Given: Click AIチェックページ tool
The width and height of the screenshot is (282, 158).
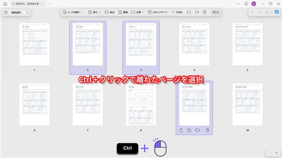Looking at the screenshot, I should (x=158, y=12).
